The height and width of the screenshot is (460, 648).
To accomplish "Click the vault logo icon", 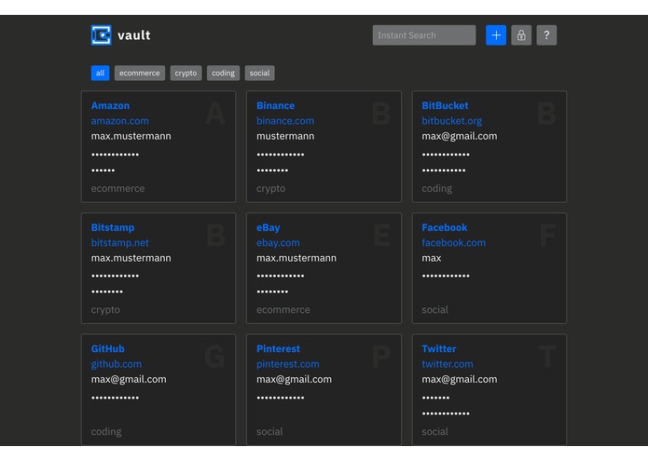I will pos(102,35).
